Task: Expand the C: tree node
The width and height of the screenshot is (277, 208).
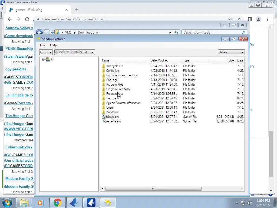Action: (x=43, y=59)
